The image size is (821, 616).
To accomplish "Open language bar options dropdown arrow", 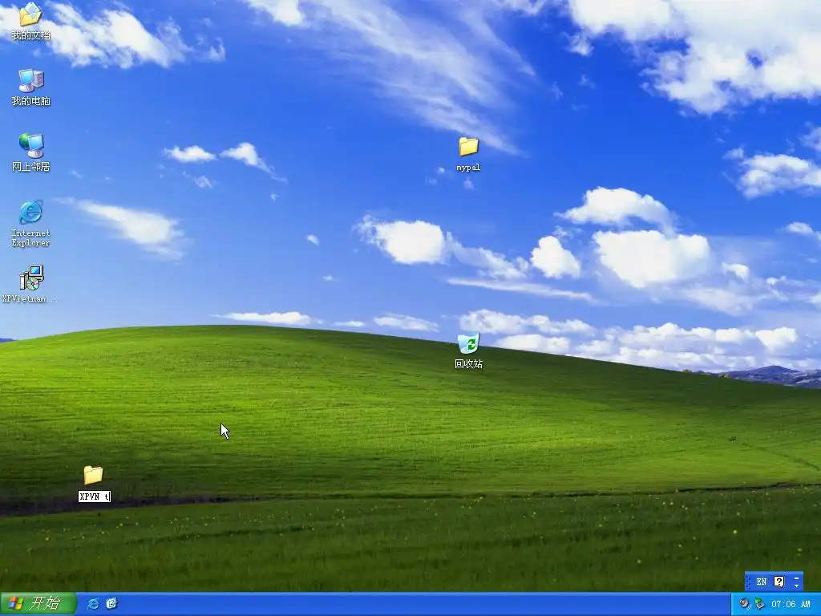I will click(x=796, y=586).
